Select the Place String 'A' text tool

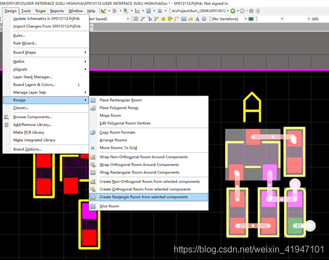click(x=197, y=19)
